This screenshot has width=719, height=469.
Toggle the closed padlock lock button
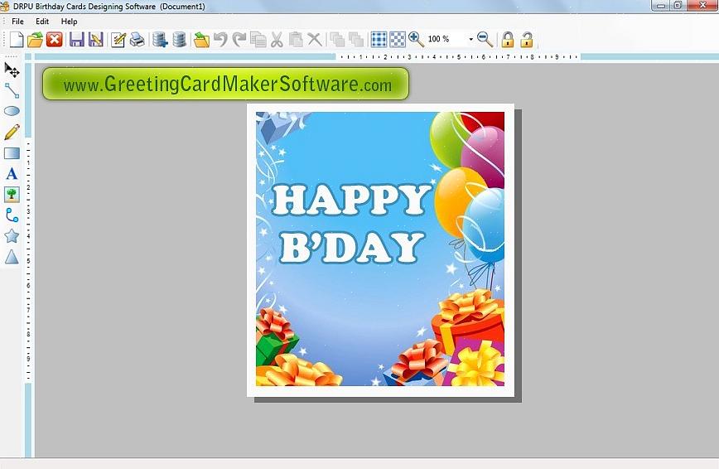pyautogui.click(x=507, y=39)
